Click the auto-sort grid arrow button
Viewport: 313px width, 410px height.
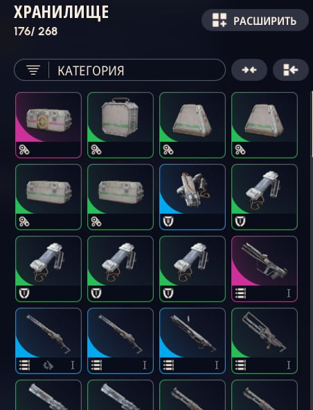291,70
